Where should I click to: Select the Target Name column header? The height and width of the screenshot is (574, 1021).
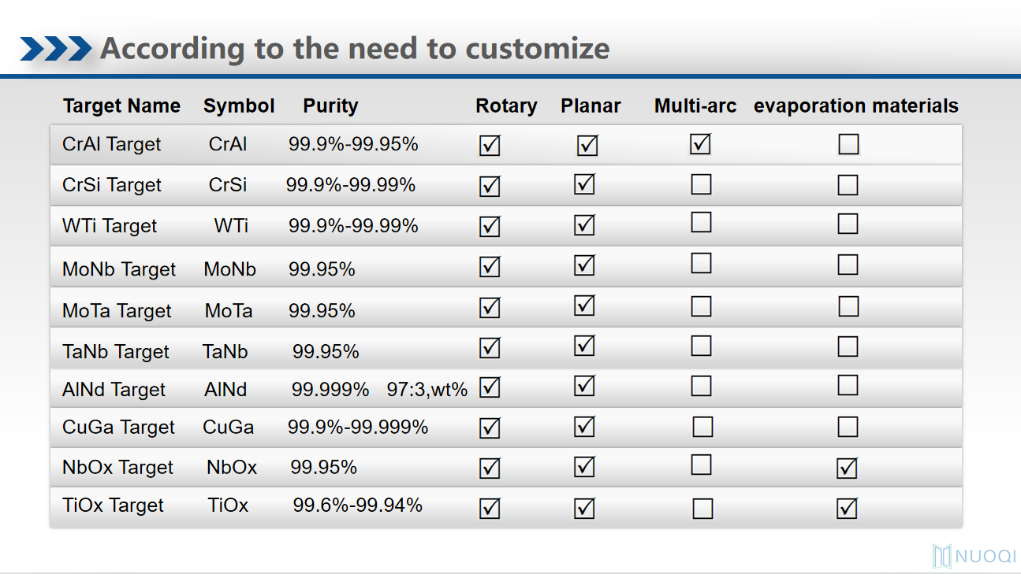coord(121,106)
